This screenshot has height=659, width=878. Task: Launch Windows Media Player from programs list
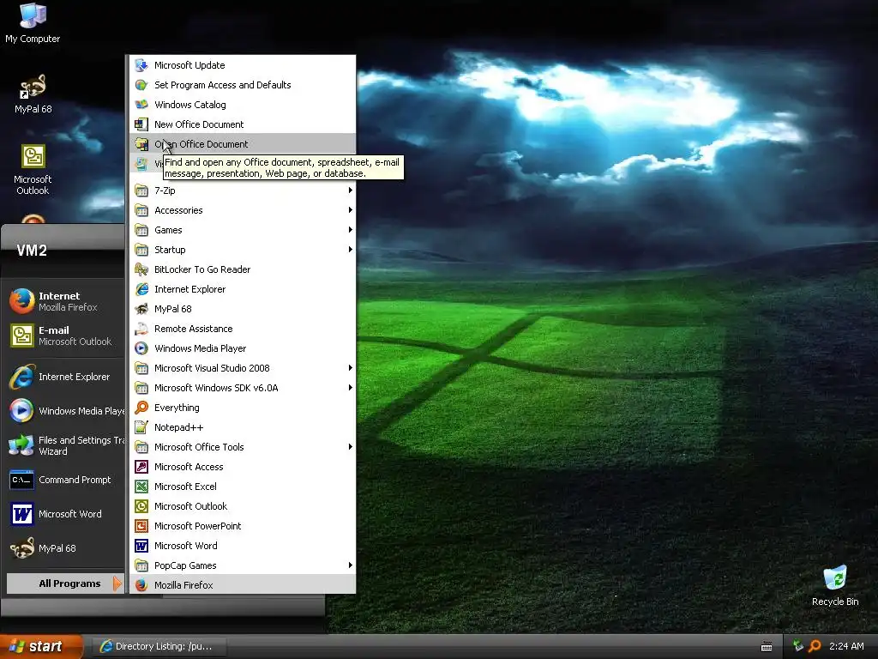[243, 348]
